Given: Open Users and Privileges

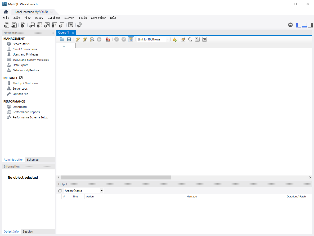Looking at the screenshot, I should point(25,54).
